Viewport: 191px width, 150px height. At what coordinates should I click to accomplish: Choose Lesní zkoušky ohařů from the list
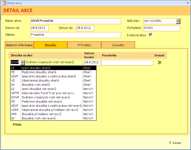53,68
